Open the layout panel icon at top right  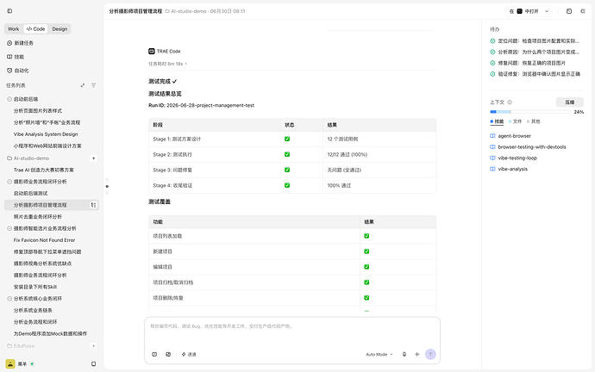pyautogui.click(x=569, y=11)
